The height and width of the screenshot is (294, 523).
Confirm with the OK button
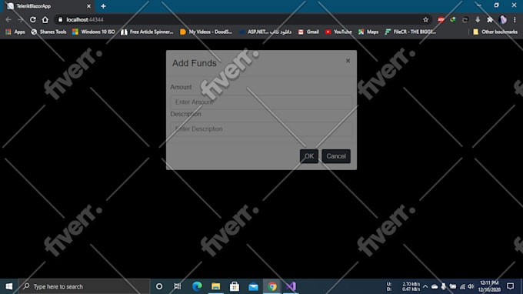pyautogui.click(x=309, y=156)
